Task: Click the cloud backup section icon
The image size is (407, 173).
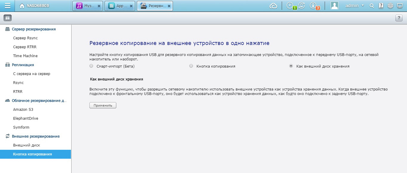Action: 8,101
